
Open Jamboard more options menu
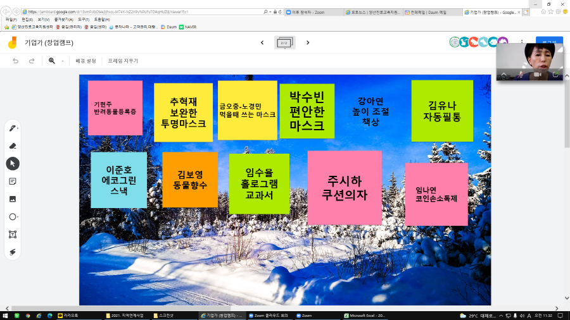coord(522,42)
